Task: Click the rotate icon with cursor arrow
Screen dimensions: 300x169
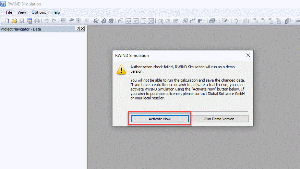Action: coord(160,21)
